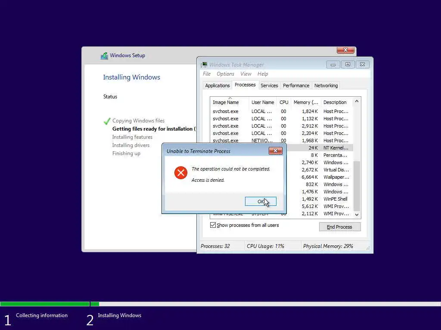Select the Processes tab
Viewport: 441px width, 330px height.
pos(245,85)
